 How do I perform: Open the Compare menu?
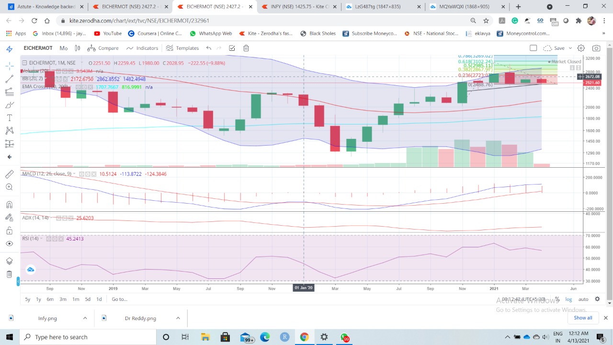coord(103,48)
